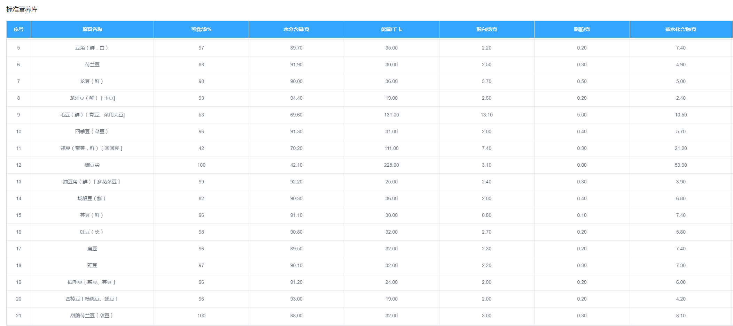Select the 扁豆 name cell
Viewport: 733px width, 326px height.
pyautogui.click(x=92, y=249)
